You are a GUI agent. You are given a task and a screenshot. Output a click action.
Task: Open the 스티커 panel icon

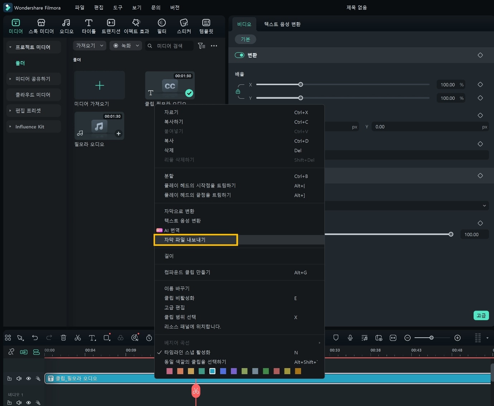coord(184,23)
